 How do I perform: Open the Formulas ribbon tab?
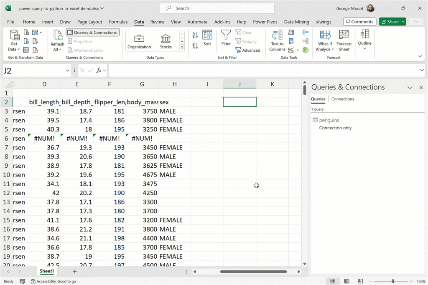[118, 22]
